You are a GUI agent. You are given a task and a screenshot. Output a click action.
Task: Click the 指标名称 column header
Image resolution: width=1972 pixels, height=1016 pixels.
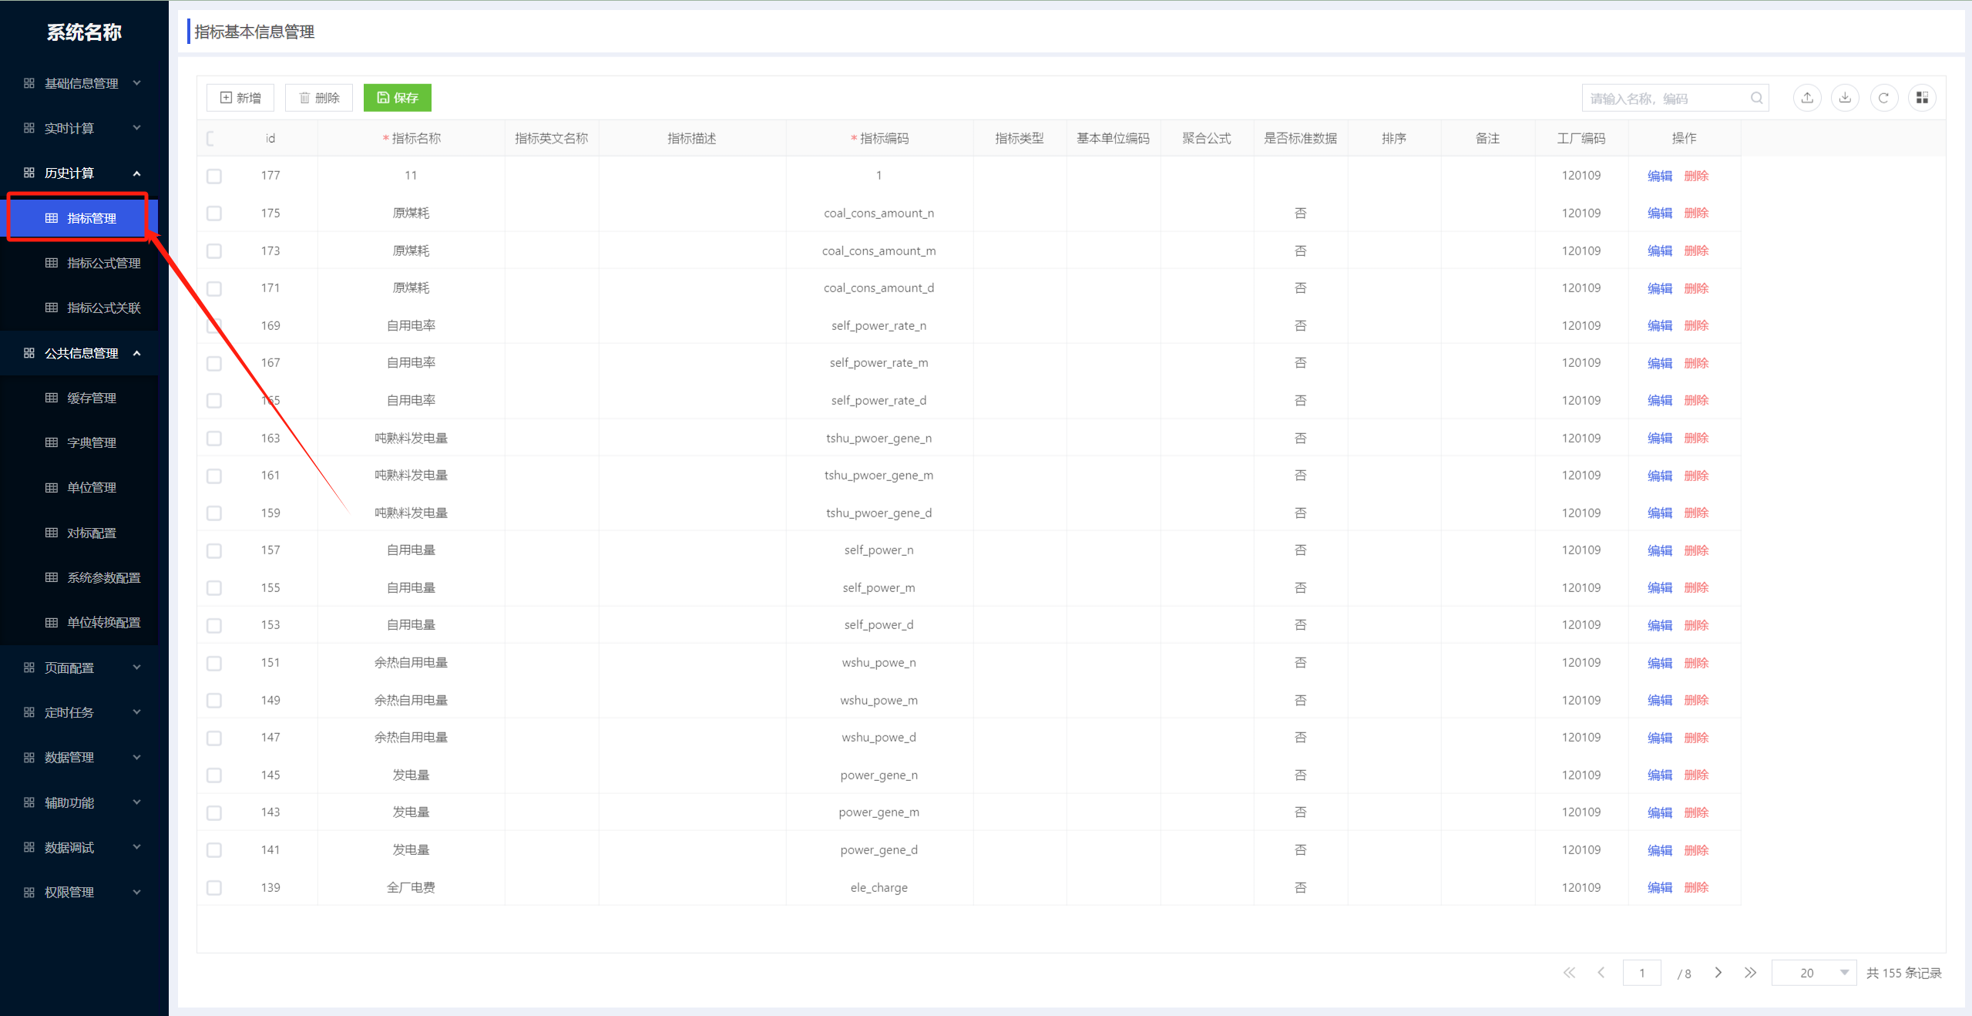(x=412, y=139)
